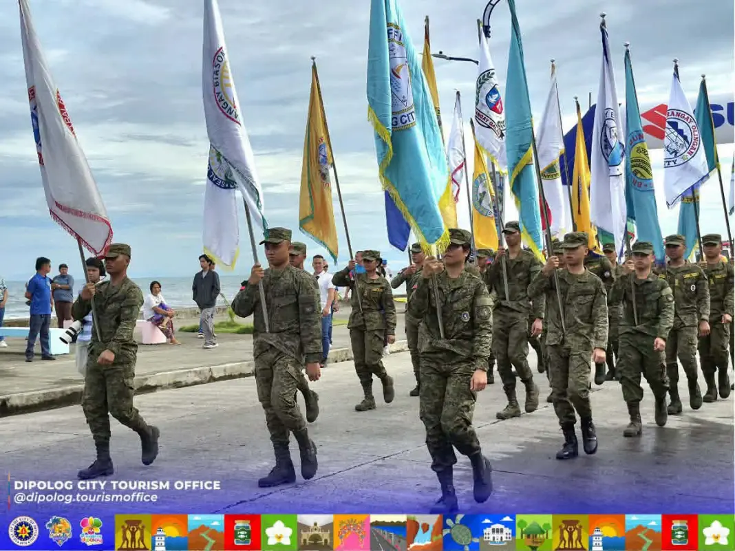The width and height of the screenshot is (735, 551).
Task: Click the palm tree badge logo
Action: 58,531
